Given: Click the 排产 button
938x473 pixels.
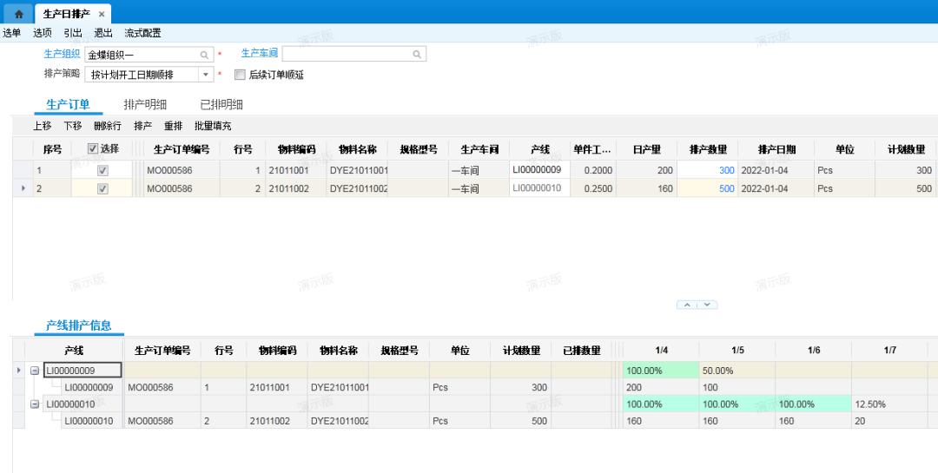Looking at the screenshot, I should pos(143,126).
